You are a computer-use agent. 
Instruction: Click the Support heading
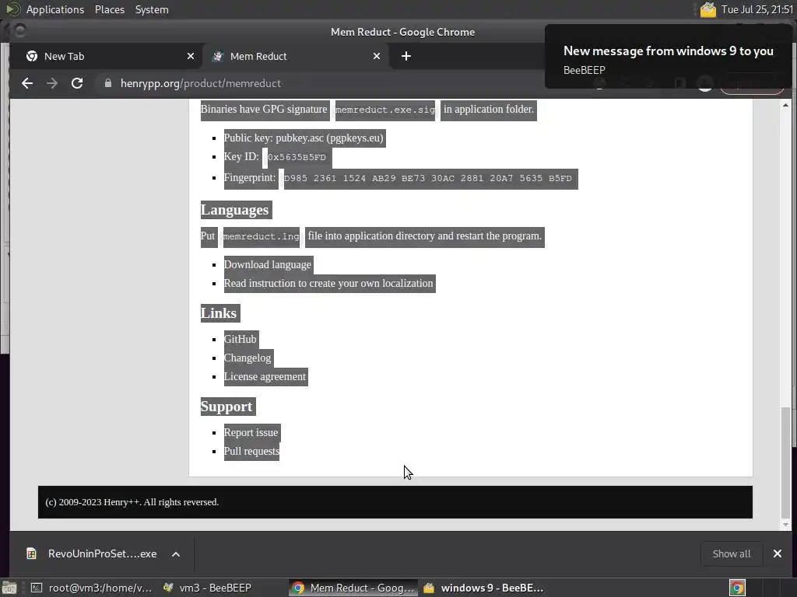tap(226, 407)
